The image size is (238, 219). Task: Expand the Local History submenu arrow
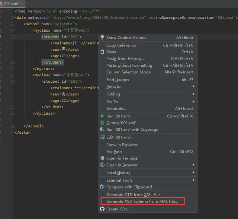[193, 172]
